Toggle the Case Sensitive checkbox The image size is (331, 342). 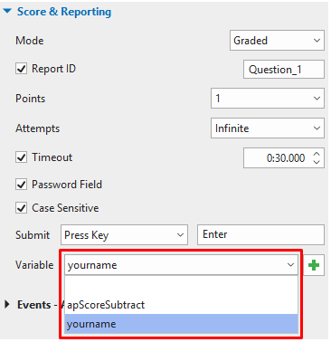click(x=21, y=208)
